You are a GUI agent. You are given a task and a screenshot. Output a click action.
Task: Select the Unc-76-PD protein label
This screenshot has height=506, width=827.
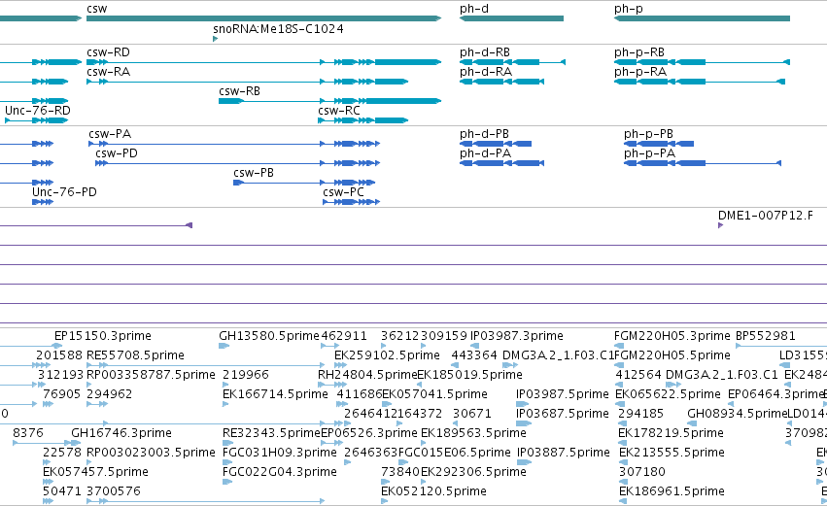64,192
